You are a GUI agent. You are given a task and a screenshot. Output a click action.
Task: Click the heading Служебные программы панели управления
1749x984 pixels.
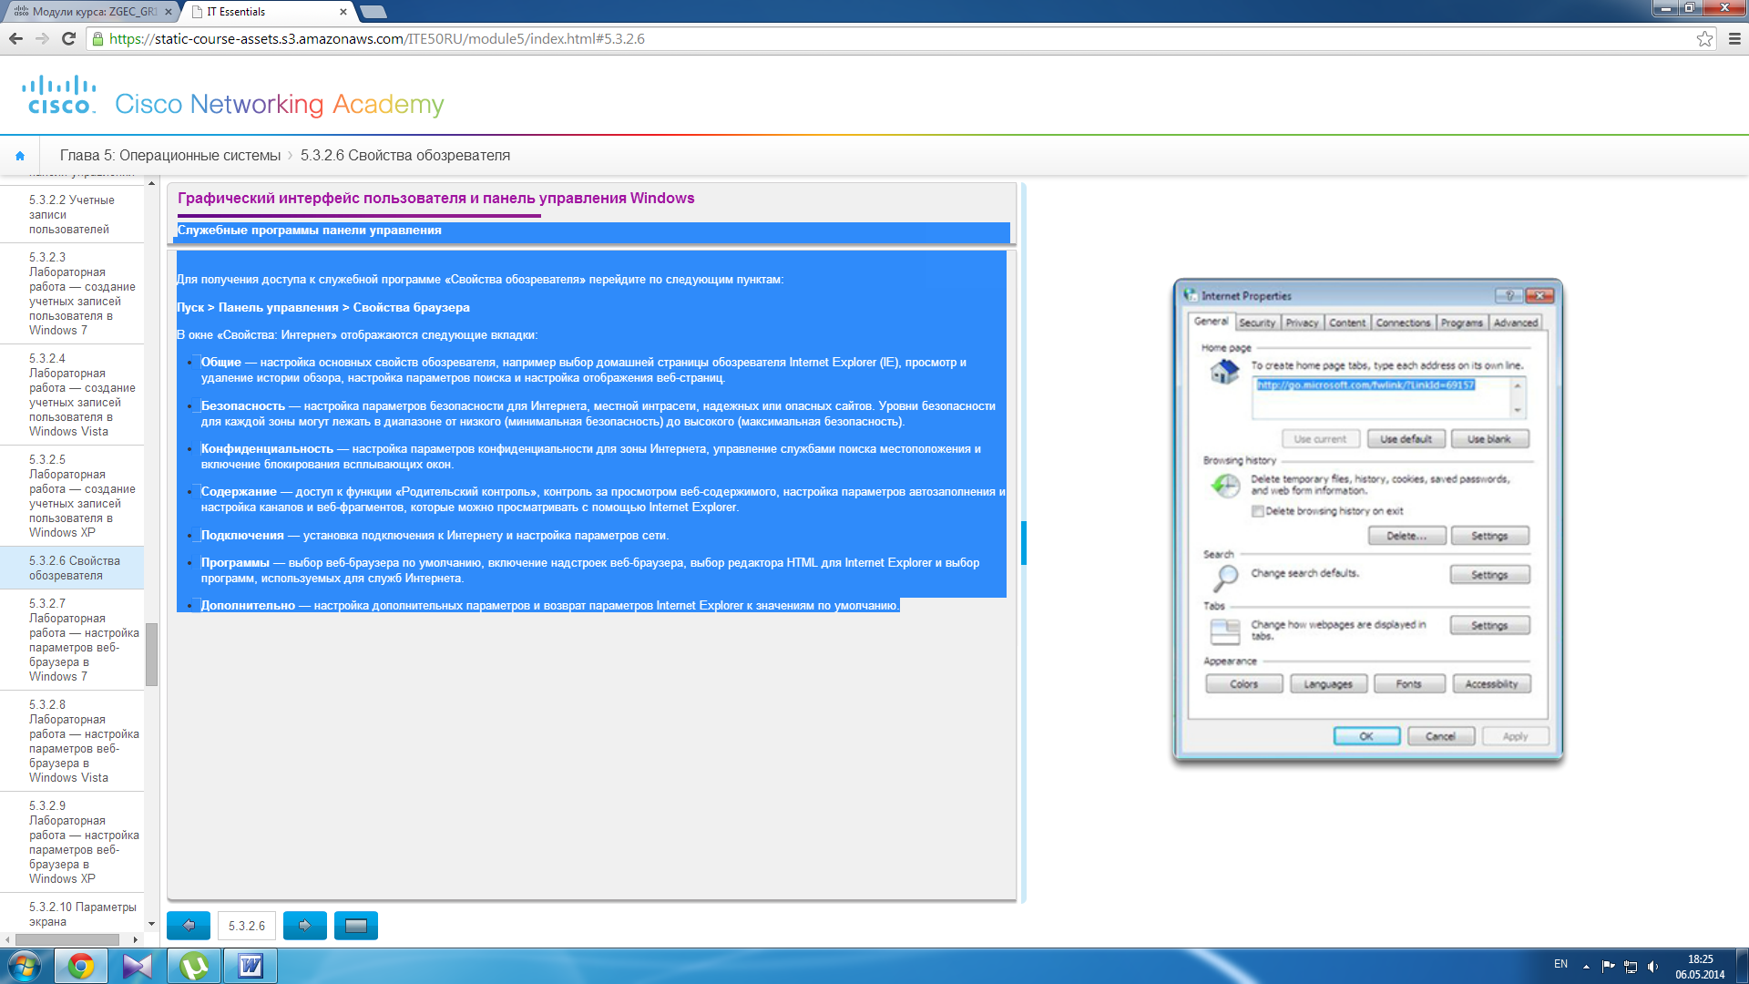click(x=310, y=231)
